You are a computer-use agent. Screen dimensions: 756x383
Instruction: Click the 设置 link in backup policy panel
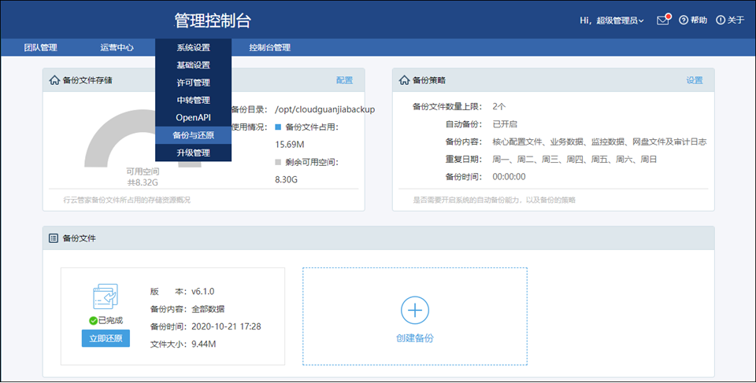[x=694, y=80]
